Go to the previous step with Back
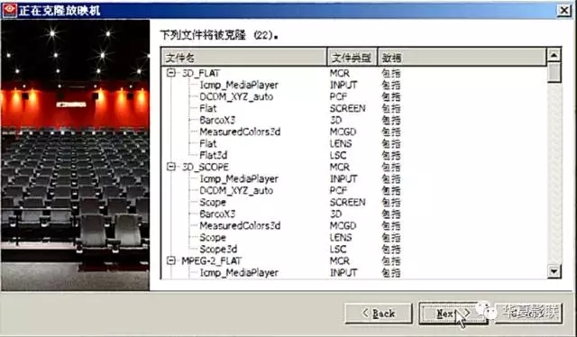Image resolution: width=577 pixels, height=337 pixels. 379,314
